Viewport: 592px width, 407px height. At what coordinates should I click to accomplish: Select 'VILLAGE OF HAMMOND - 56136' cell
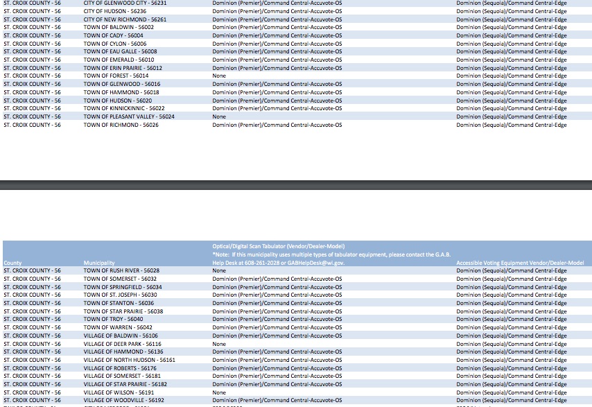pyautogui.click(x=123, y=351)
